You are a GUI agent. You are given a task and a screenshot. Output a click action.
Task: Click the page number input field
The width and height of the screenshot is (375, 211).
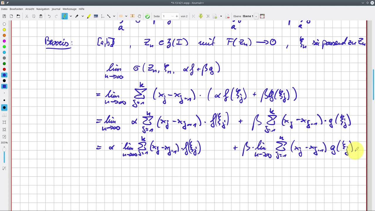click(x=166, y=16)
